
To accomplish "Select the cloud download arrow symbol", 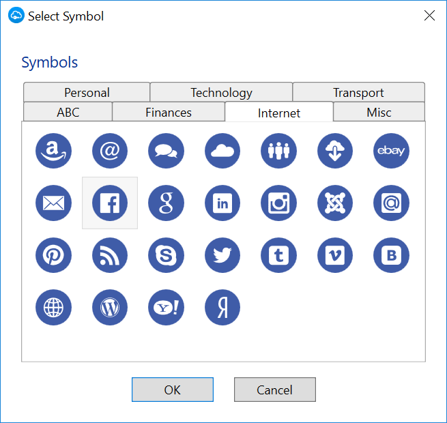I will [x=335, y=151].
